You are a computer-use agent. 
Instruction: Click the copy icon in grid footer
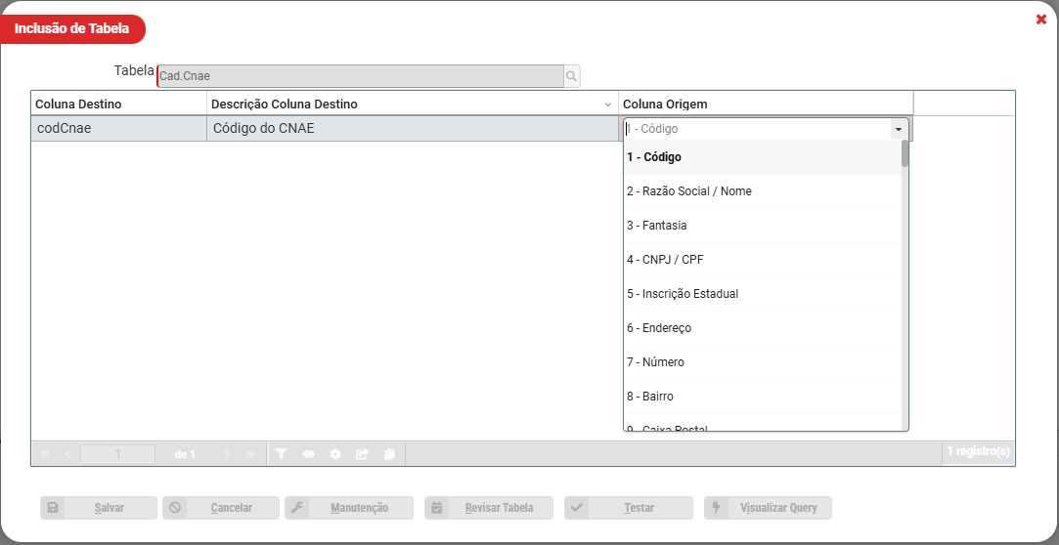(x=390, y=454)
